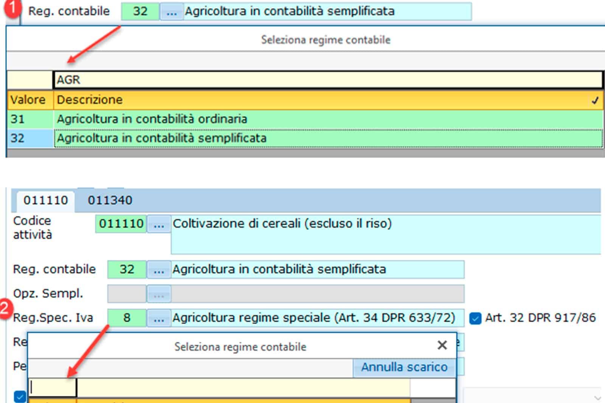Screen dimensions: 605x403
Task: Switch to the 011110 tab
Action: pyautogui.click(x=45, y=201)
